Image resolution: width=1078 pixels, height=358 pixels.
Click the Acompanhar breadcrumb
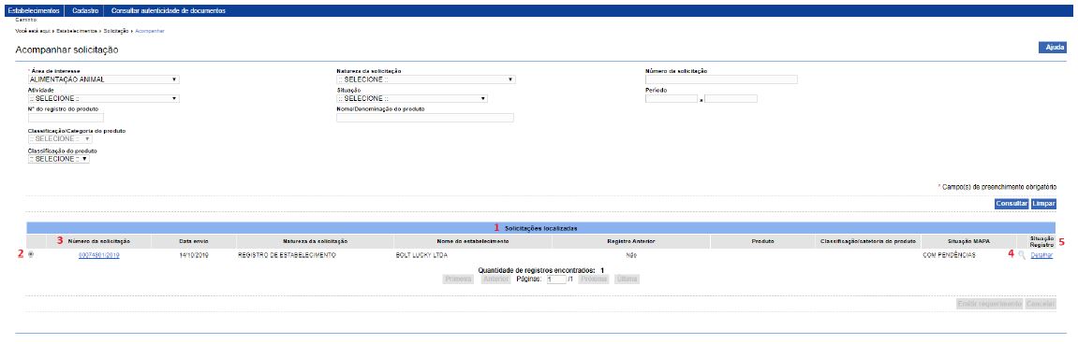pyautogui.click(x=150, y=32)
